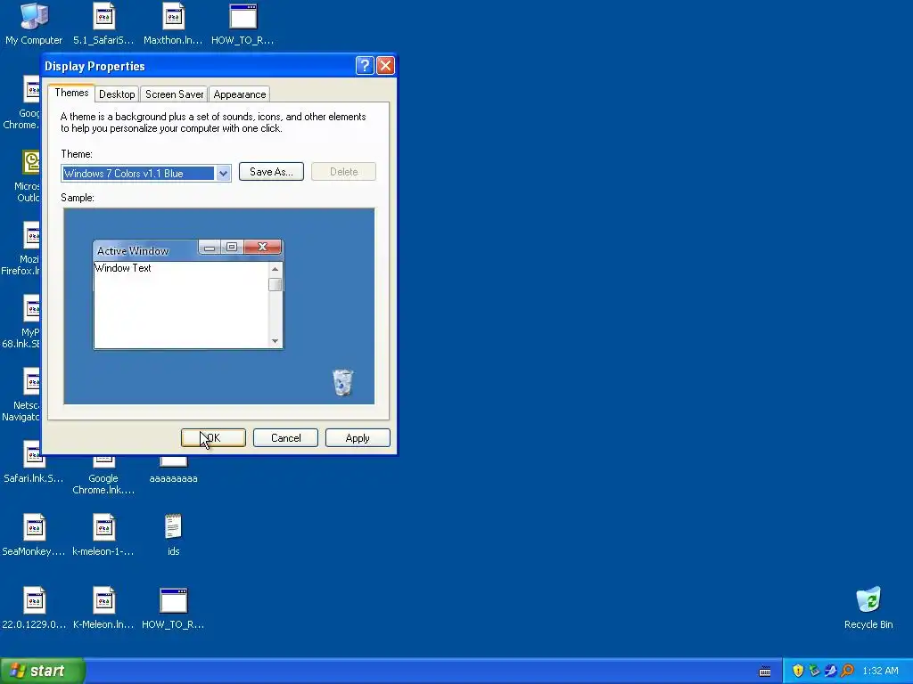Click the sample window scrollbar down arrow
This screenshot has height=684, width=913.
tap(275, 341)
